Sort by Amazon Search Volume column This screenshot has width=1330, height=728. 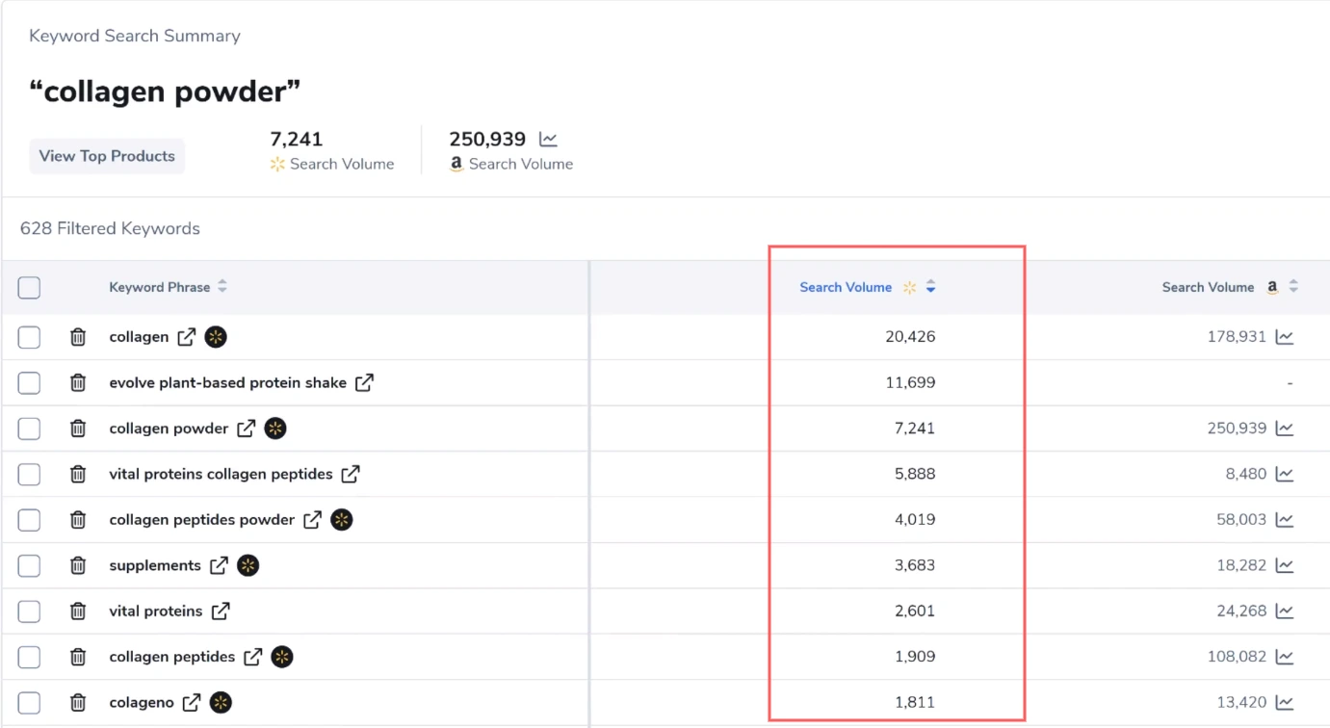click(1293, 287)
